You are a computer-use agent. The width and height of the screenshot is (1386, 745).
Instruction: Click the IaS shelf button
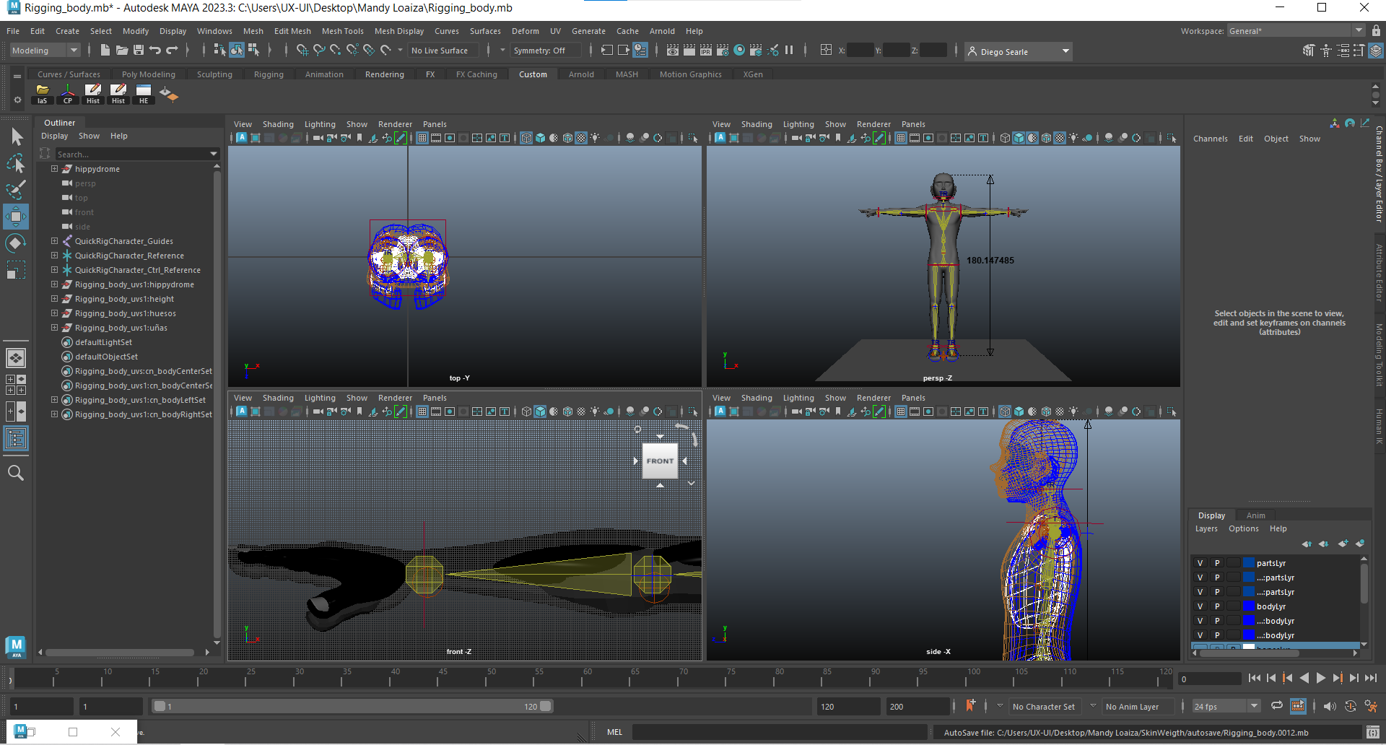(x=43, y=94)
